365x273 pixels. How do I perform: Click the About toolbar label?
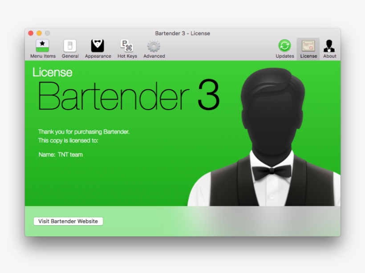coord(329,56)
